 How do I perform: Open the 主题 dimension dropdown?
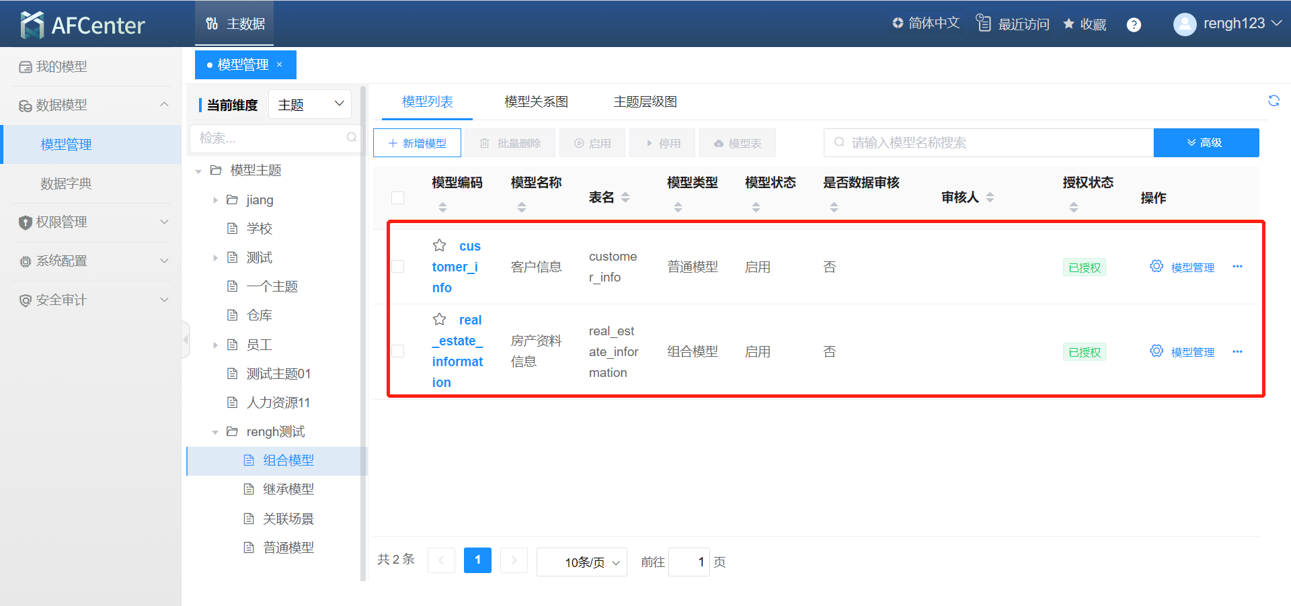[x=310, y=104]
